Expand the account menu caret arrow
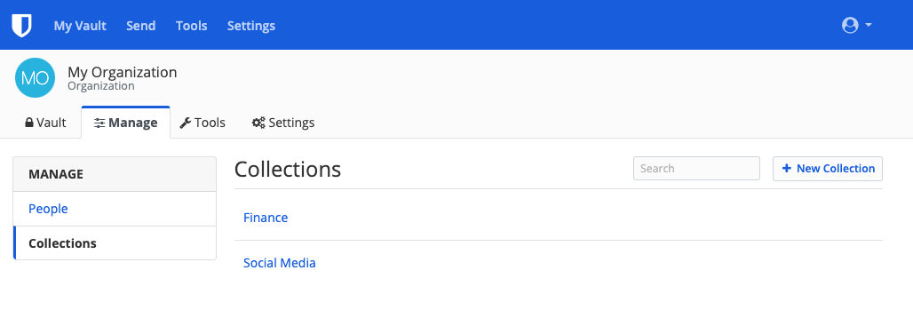The height and width of the screenshot is (326, 913). 869,25
